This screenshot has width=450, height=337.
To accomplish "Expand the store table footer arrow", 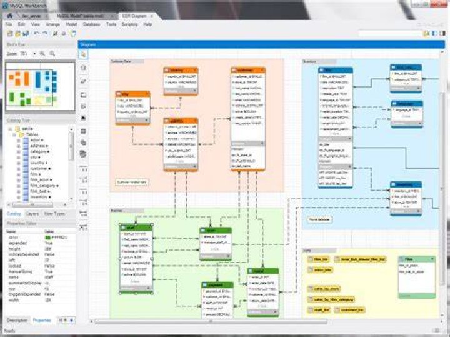I will click(x=229, y=256).
